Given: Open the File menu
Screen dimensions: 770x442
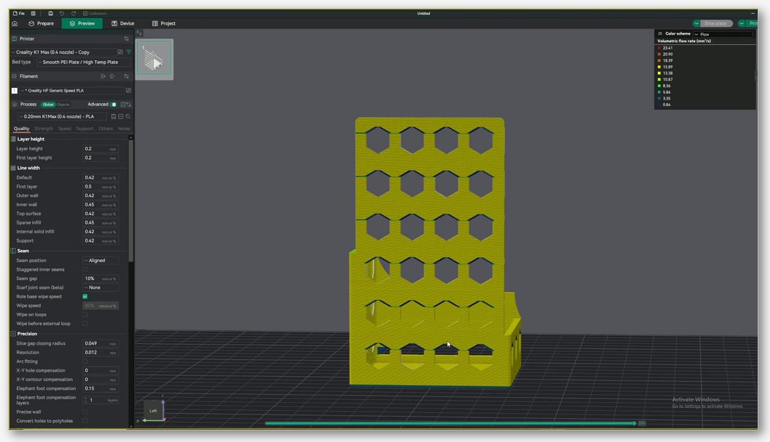Looking at the screenshot, I should (x=19, y=13).
